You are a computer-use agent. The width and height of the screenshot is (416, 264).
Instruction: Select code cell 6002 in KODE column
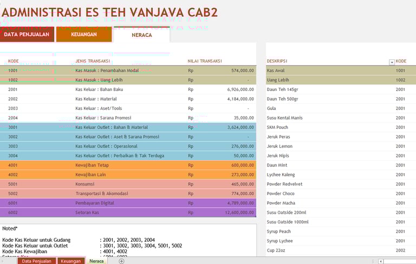click(x=13, y=213)
